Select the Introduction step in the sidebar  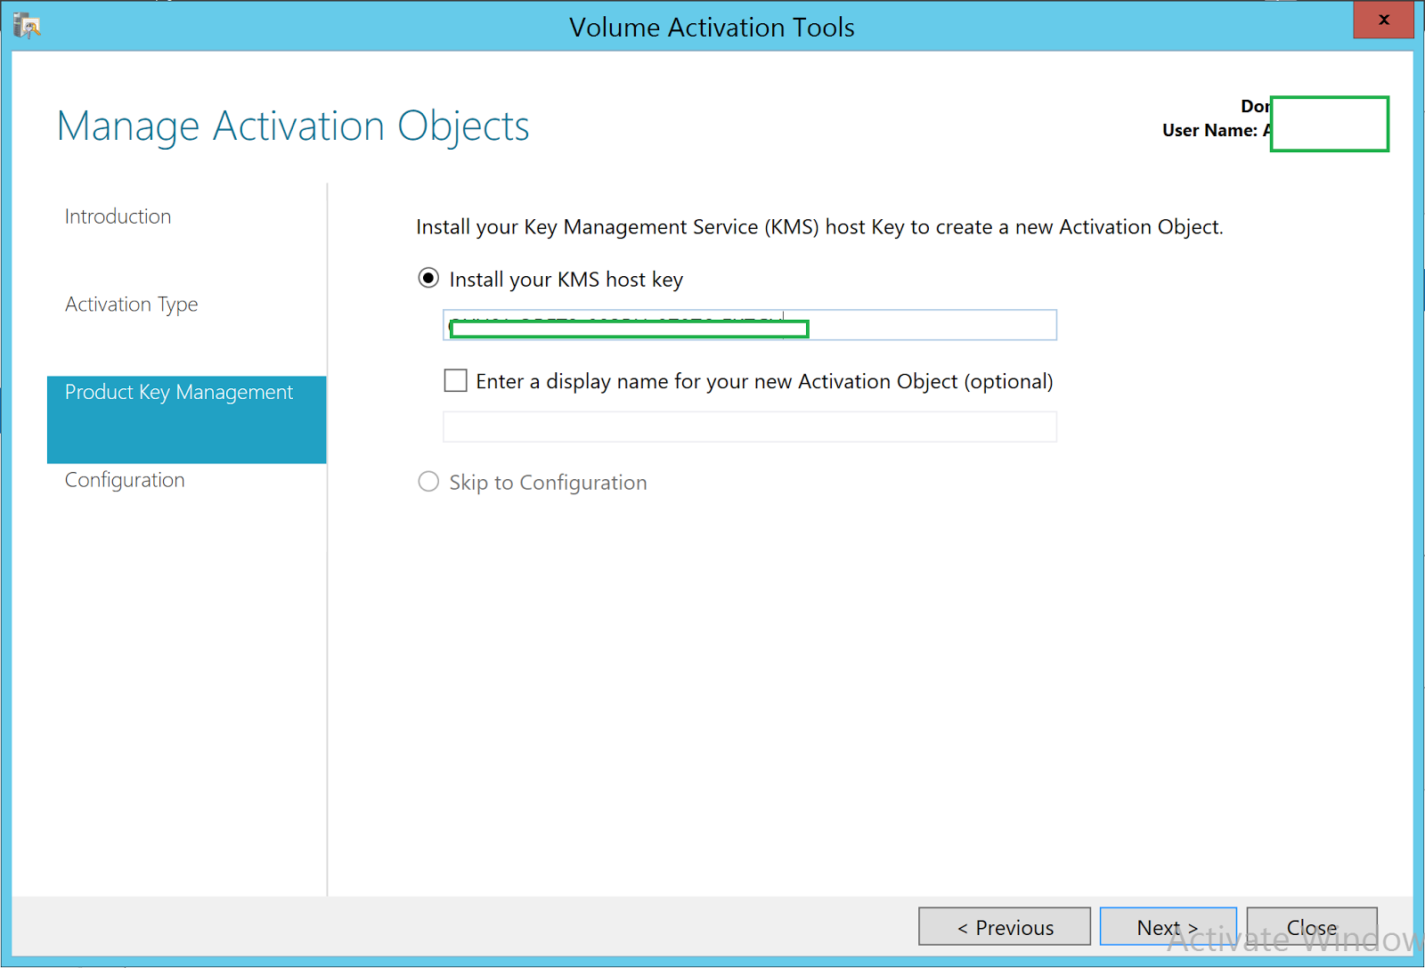pos(117,216)
